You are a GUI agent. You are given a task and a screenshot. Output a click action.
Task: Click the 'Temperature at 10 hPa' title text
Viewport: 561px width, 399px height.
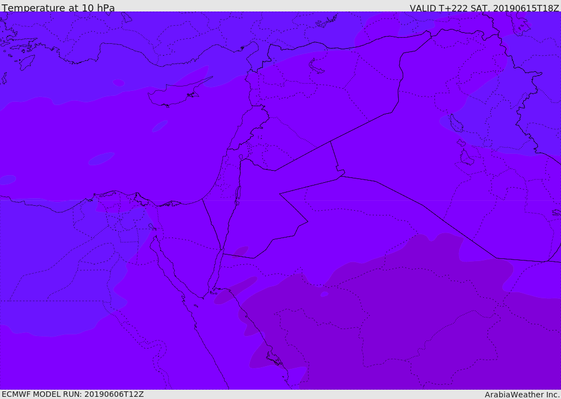(x=58, y=8)
